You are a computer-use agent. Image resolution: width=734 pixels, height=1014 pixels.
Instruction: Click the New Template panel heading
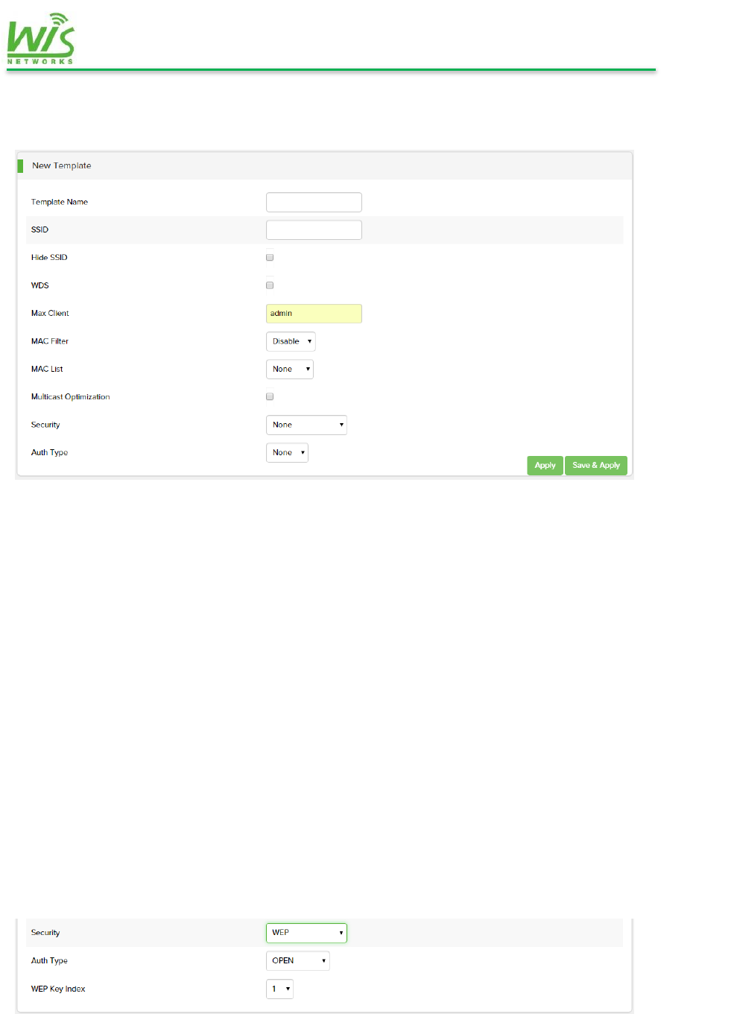tap(62, 165)
